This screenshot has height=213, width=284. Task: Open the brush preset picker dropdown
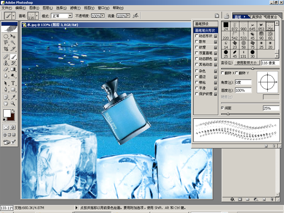[x=37, y=16]
